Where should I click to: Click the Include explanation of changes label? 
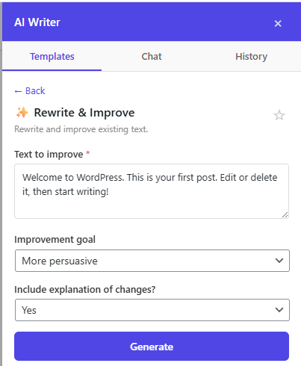pyautogui.click(x=85, y=290)
